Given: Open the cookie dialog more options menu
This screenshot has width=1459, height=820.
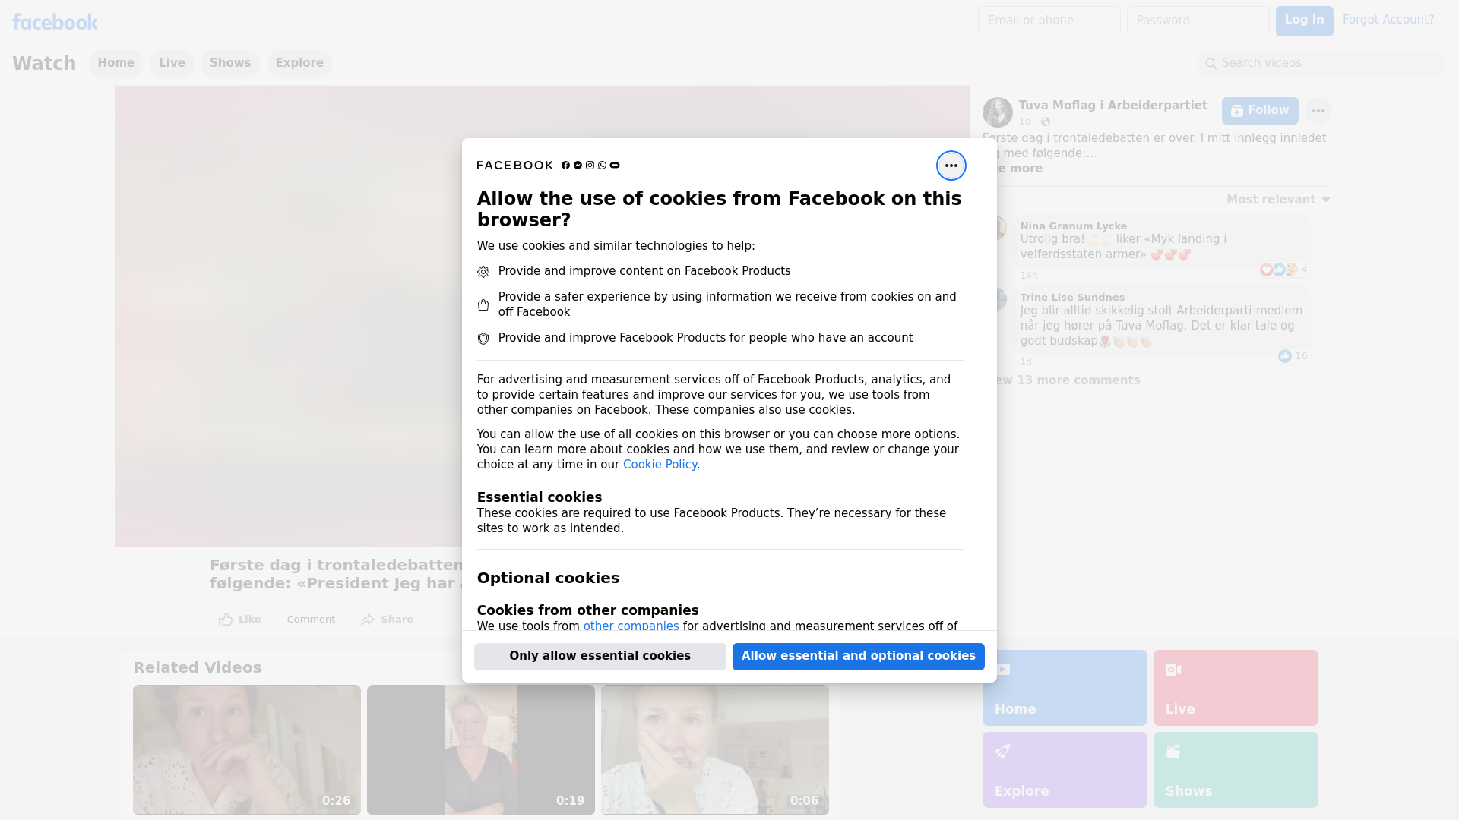Looking at the screenshot, I should click(x=951, y=166).
